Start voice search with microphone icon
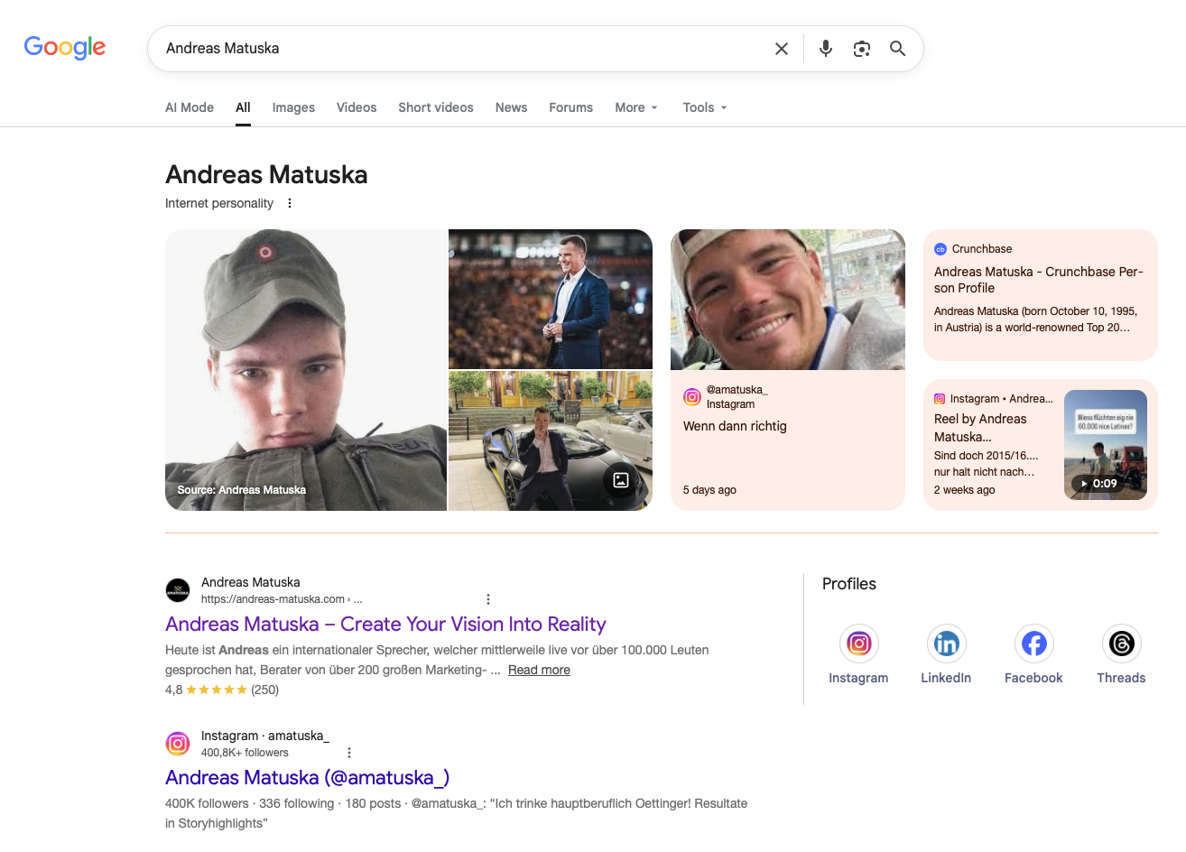Image resolution: width=1186 pixels, height=852 pixels. click(x=826, y=49)
